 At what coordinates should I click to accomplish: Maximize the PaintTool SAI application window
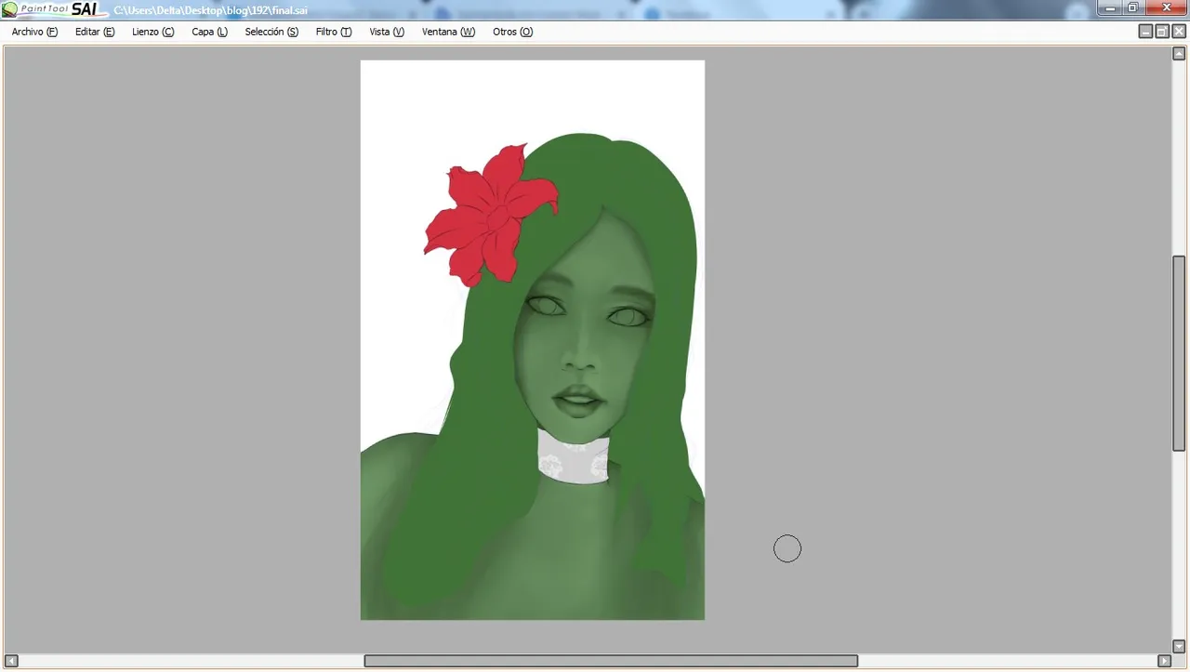pyautogui.click(x=1133, y=7)
